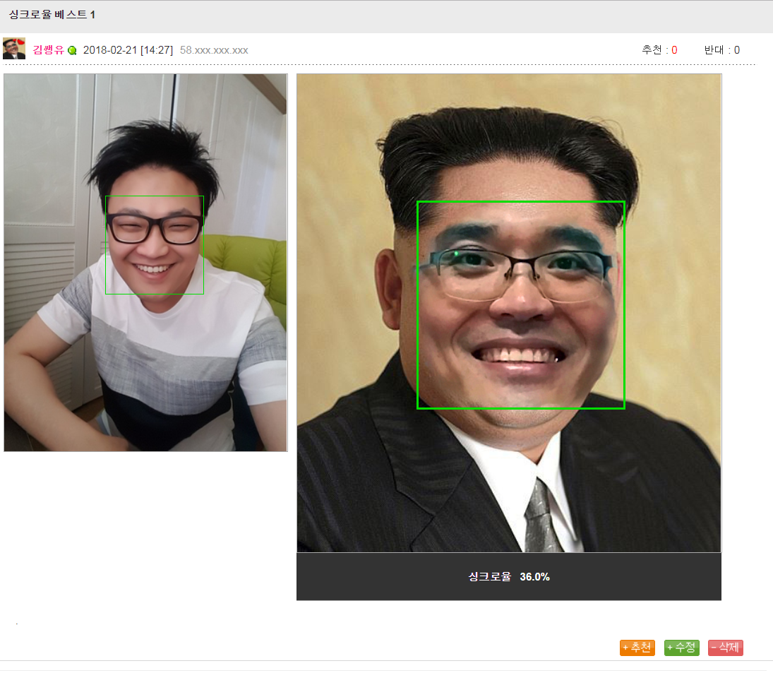Open the 김쌩유 username link

[48, 50]
